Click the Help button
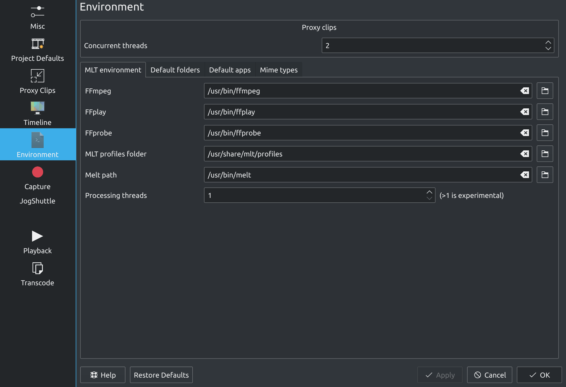This screenshot has width=566, height=387. (103, 375)
